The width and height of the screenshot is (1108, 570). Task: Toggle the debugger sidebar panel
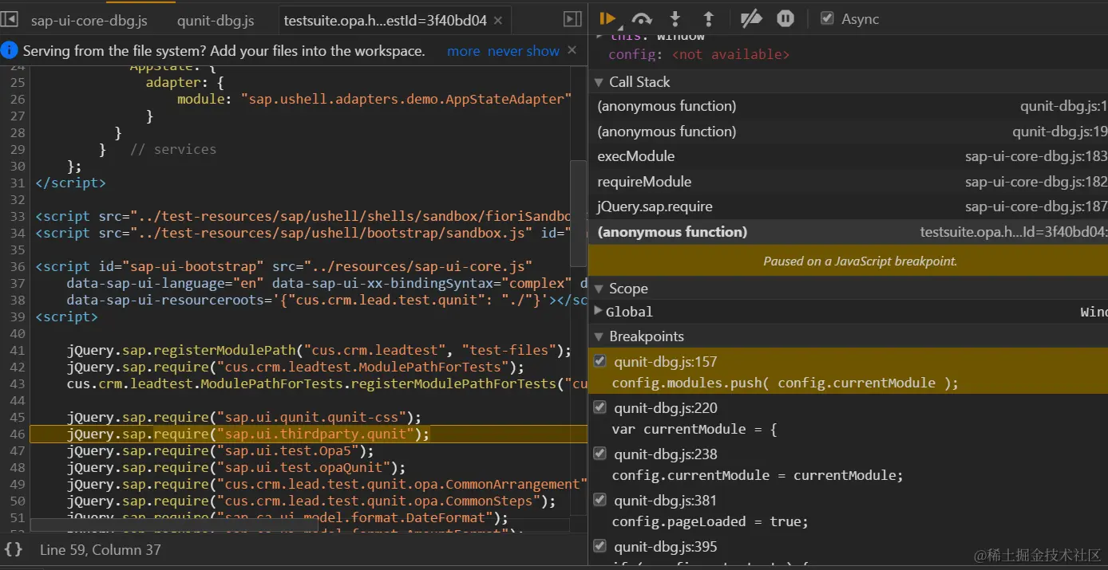[572, 19]
